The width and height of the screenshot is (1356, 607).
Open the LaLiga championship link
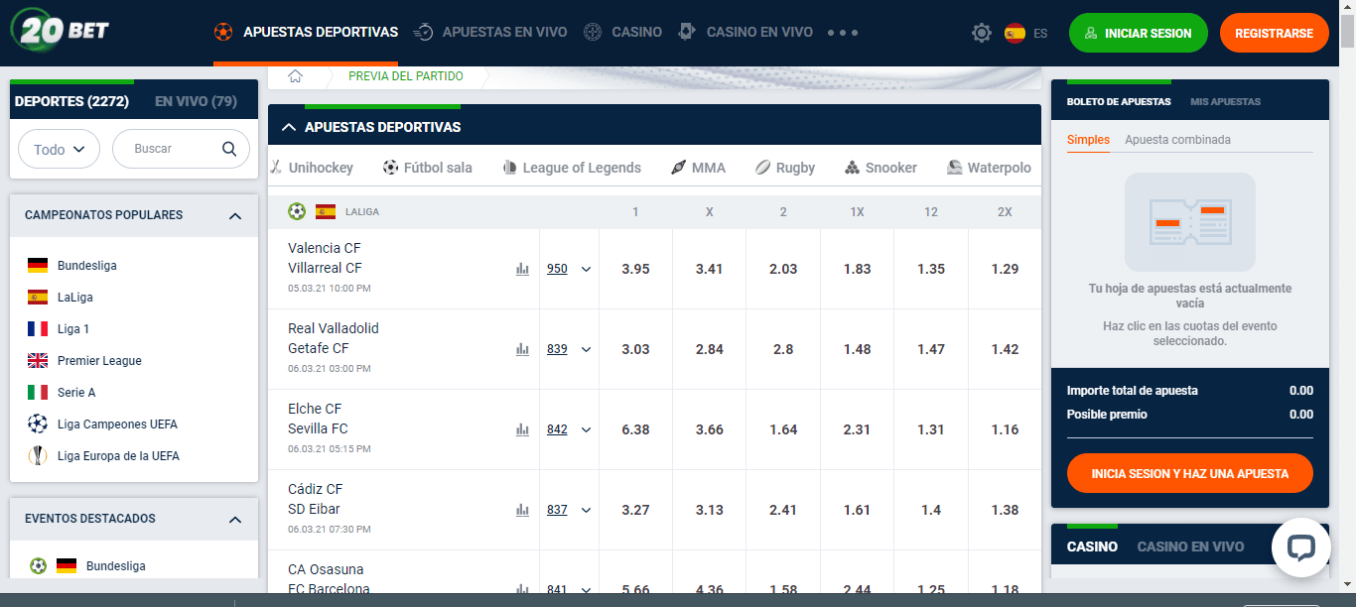(x=75, y=298)
